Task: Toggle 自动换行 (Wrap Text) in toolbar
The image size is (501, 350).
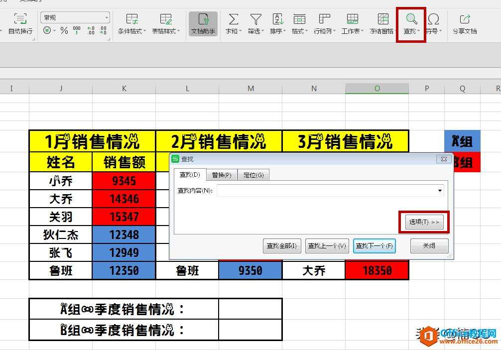Action: (20, 20)
